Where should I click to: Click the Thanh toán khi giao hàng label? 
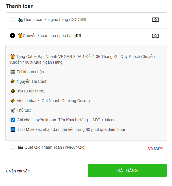click(52, 20)
